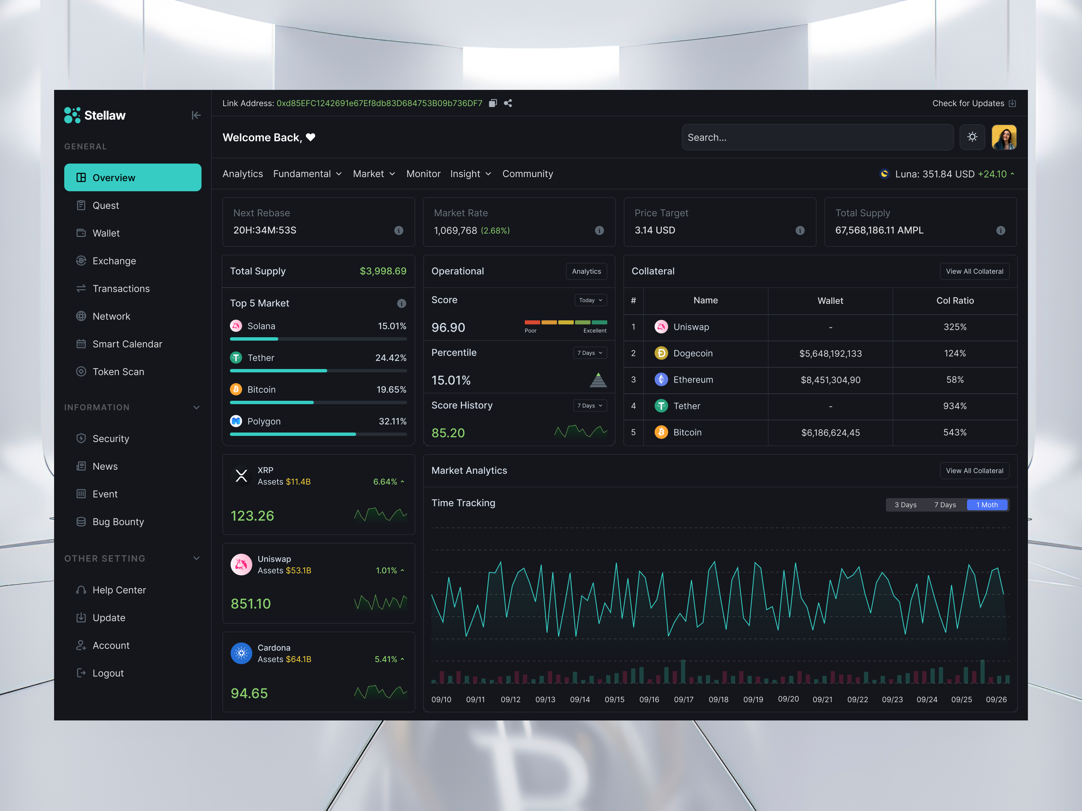Image resolution: width=1082 pixels, height=811 pixels.
Task: Click inside the search field
Action: click(817, 138)
